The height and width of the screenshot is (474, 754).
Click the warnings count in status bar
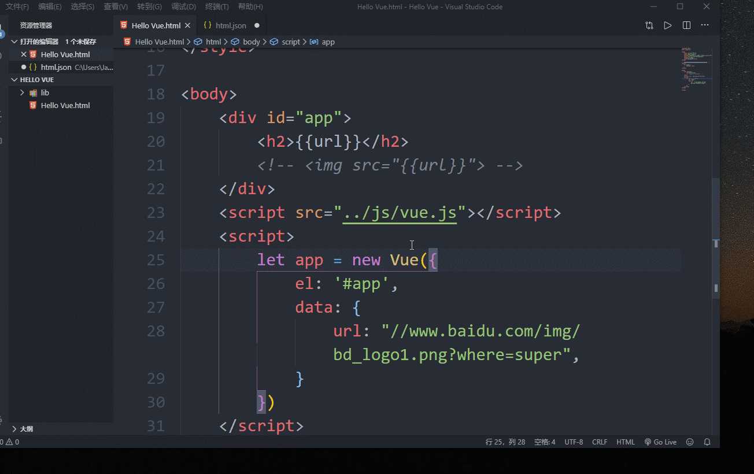pos(13,442)
